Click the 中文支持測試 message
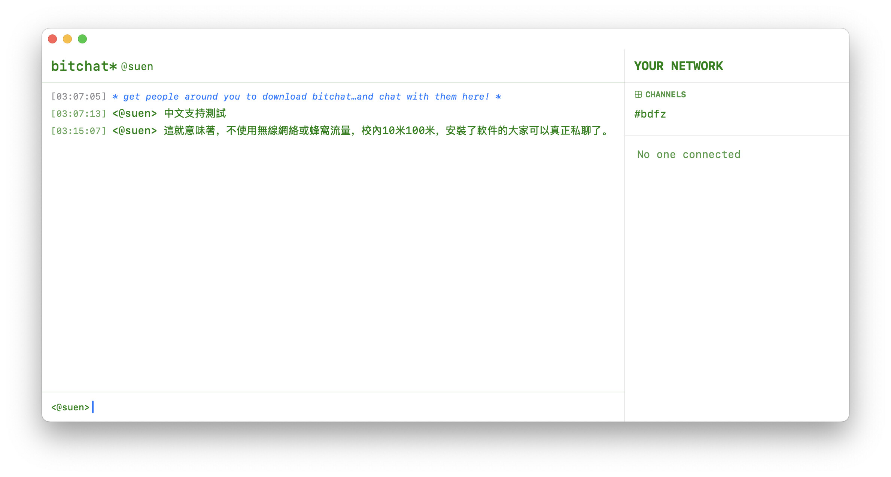 pyautogui.click(x=195, y=113)
